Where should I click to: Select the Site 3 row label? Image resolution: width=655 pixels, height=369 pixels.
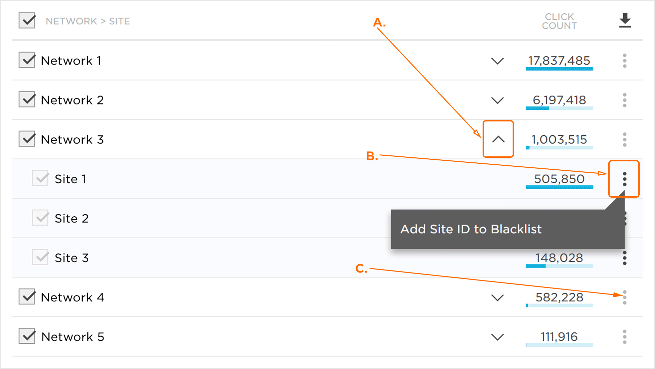(x=72, y=258)
